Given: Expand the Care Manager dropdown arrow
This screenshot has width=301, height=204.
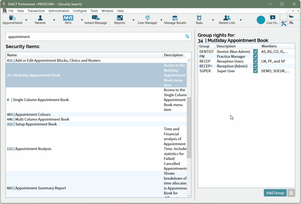Looking at the screenshot, I should tap(161, 20).
